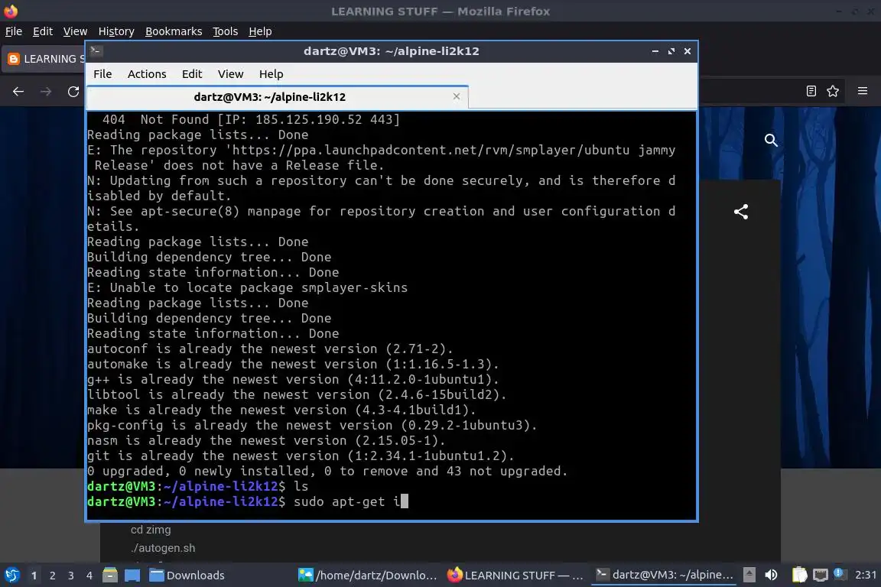Screen dimensions: 881x587
Task: Click the taskbar clock showing 2:31
Action: tap(865, 575)
